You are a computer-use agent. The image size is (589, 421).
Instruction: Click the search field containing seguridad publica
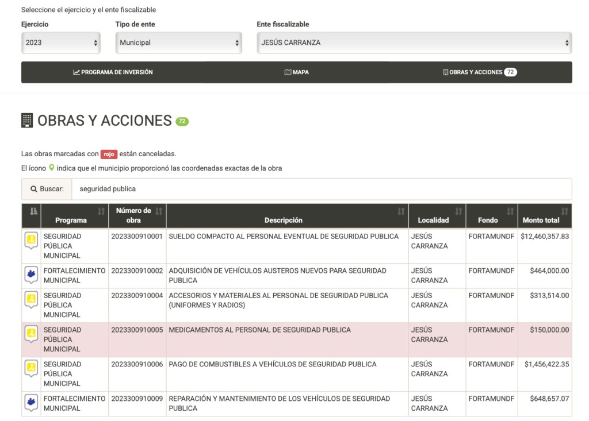tap(321, 189)
